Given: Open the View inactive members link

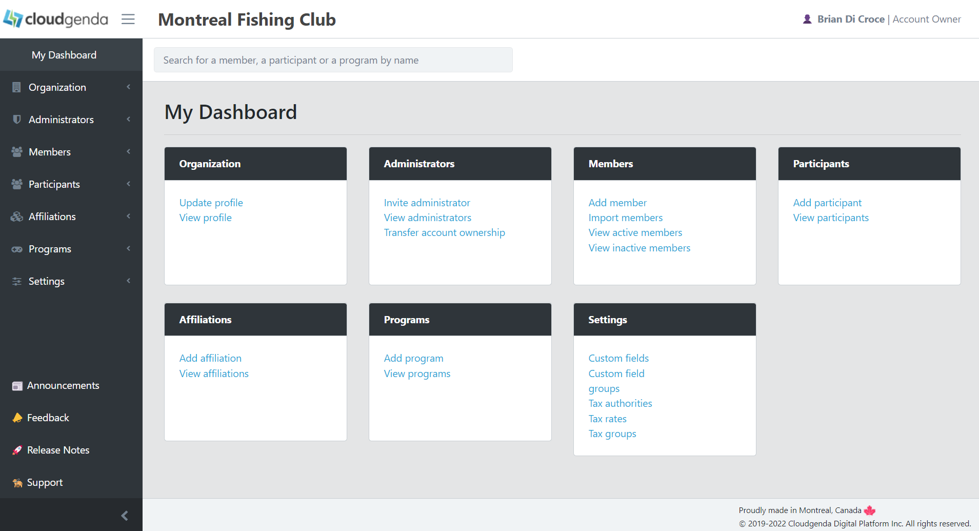Looking at the screenshot, I should click(x=639, y=248).
